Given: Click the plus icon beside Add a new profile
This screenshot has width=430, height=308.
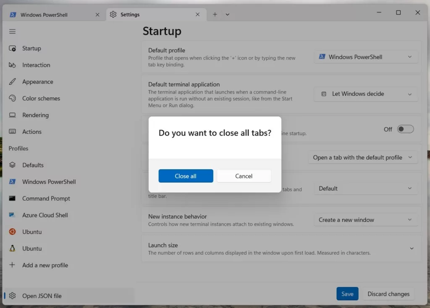Looking at the screenshot, I should [12, 265].
